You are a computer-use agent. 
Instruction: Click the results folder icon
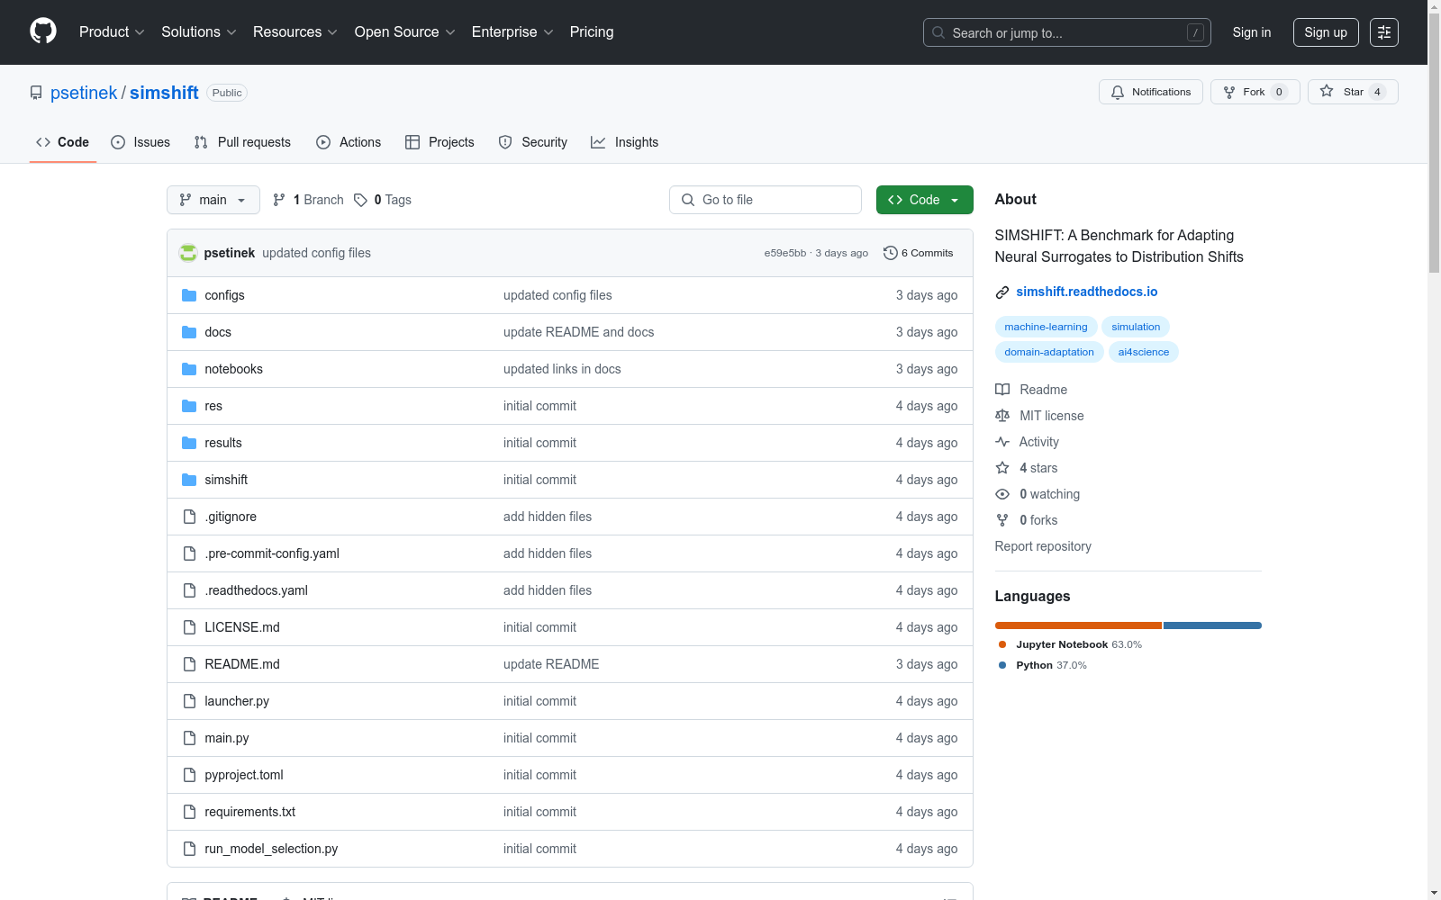pos(189,443)
